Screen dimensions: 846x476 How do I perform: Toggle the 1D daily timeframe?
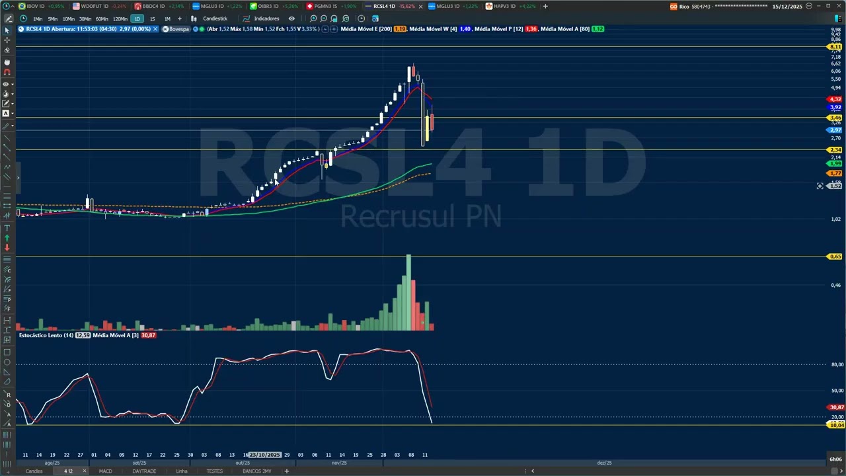click(x=137, y=19)
